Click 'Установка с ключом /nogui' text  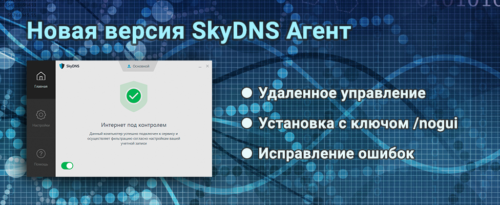point(358,124)
